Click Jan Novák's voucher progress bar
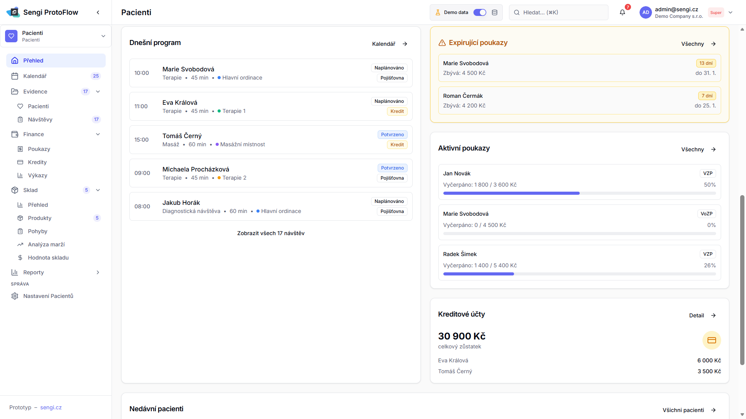This screenshot has width=746, height=419. tap(579, 193)
